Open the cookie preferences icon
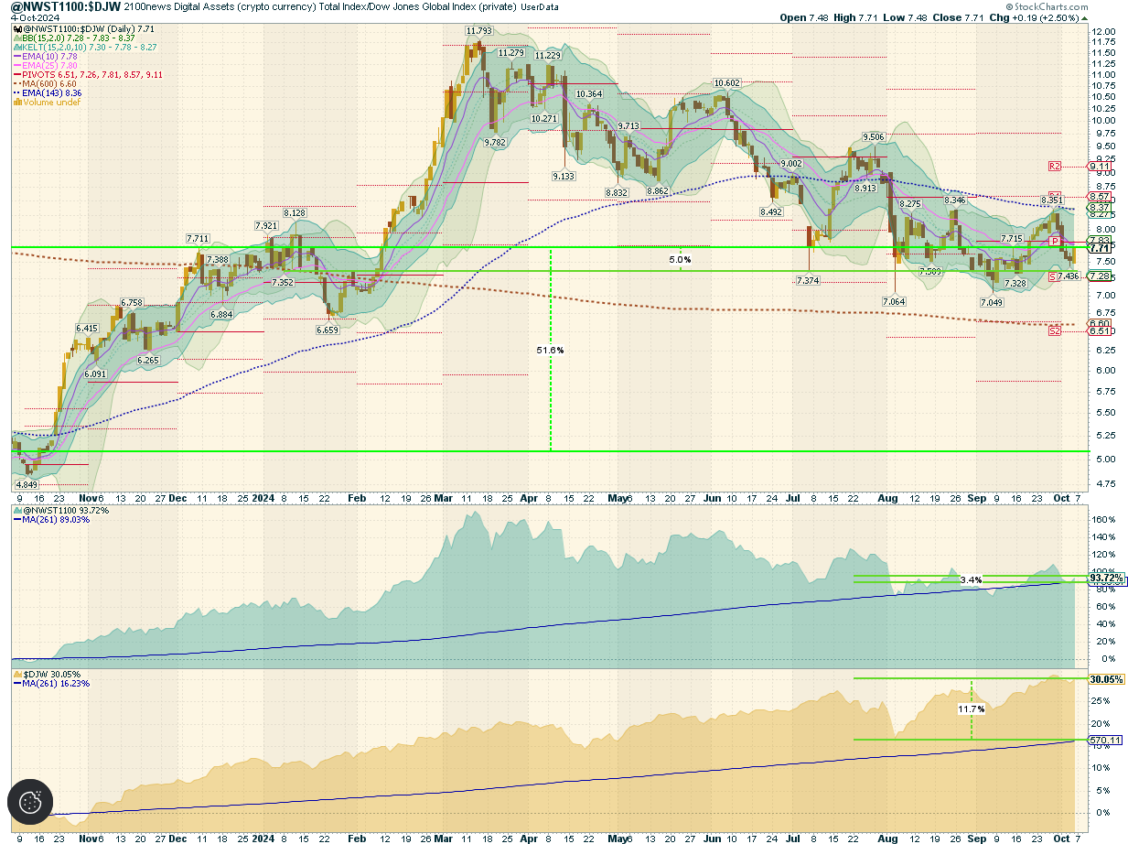The width and height of the screenshot is (1128, 844). pyautogui.click(x=32, y=803)
